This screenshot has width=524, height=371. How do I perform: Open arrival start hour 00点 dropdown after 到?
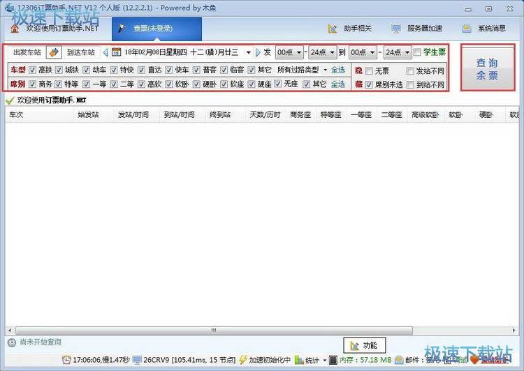(x=363, y=52)
